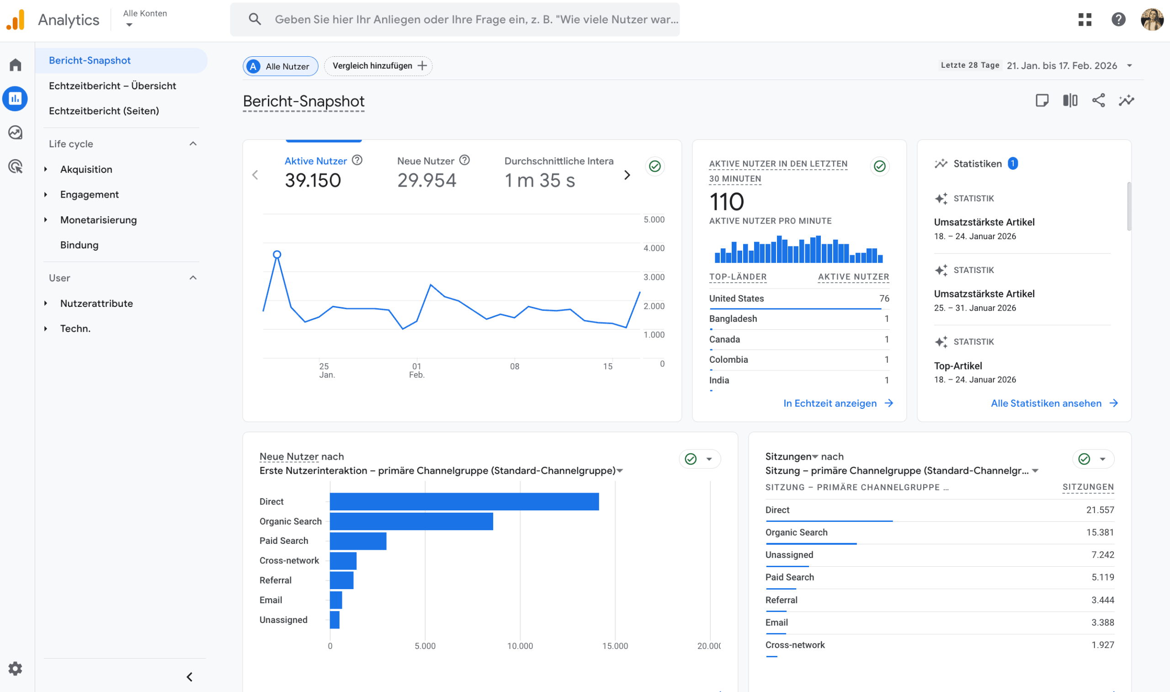Open the Insights sparkline icon near the date

click(x=1126, y=100)
